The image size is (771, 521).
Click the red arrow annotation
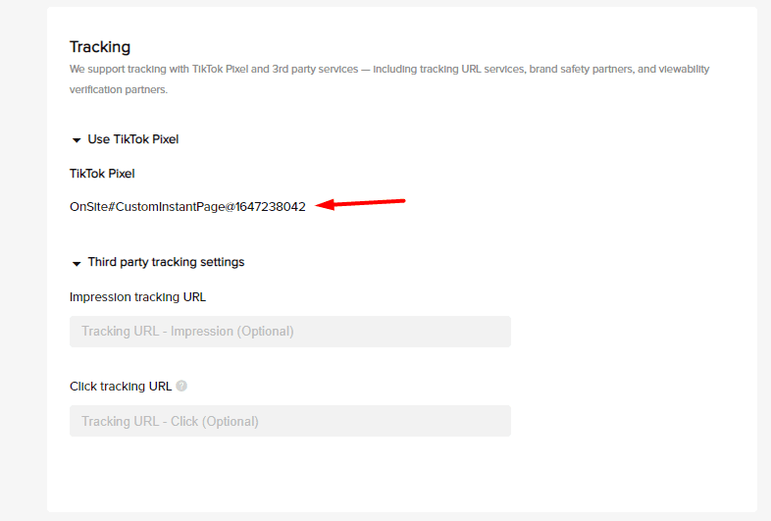point(363,203)
